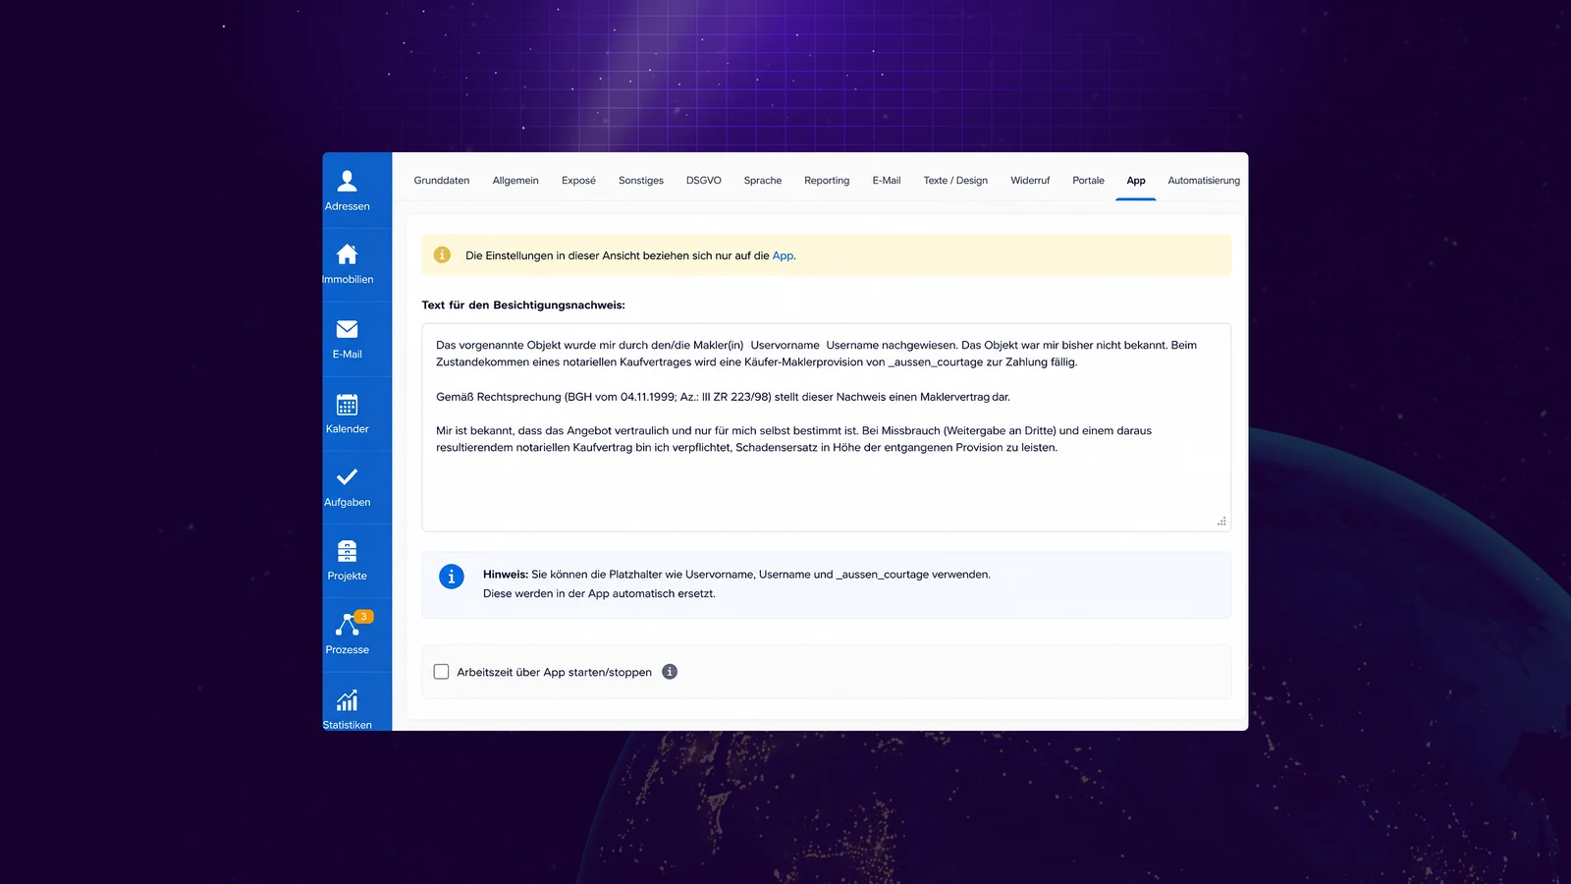The image size is (1571, 884).
Task: Open the Kalender icon in sidebar
Action: (x=347, y=404)
